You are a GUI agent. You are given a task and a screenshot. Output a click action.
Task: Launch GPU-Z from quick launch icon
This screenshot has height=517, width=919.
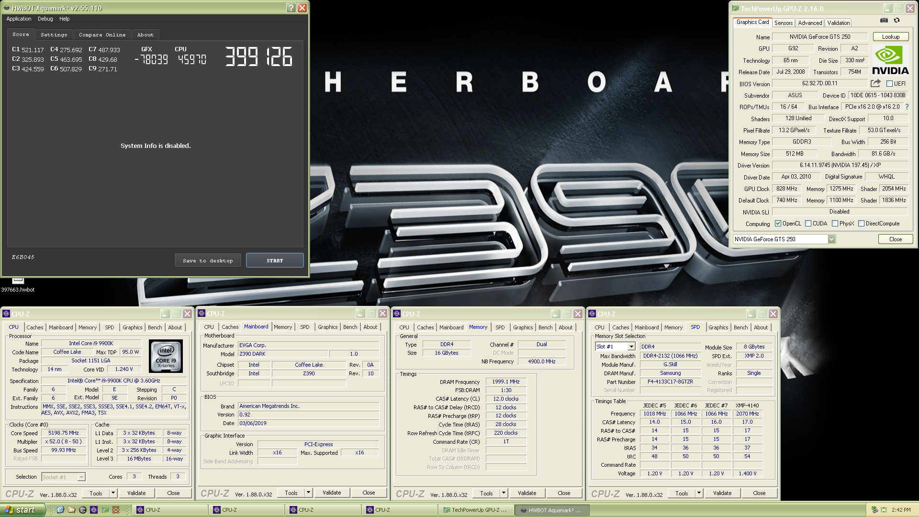105,510
